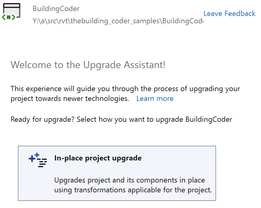
Task: Select the truncated project path text
Action: pyautogui.click(x=118, y=21)
